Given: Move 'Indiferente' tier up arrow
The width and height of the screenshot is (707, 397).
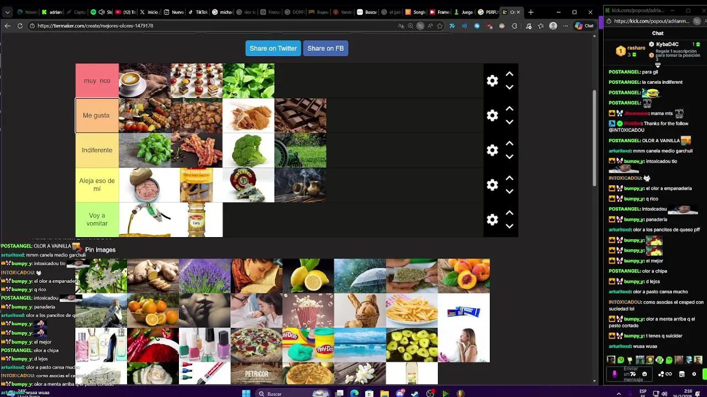Looking at the screenshot, I should point(509,143).
